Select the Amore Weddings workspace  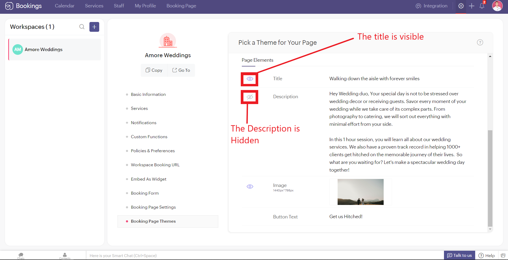[55, 50]
